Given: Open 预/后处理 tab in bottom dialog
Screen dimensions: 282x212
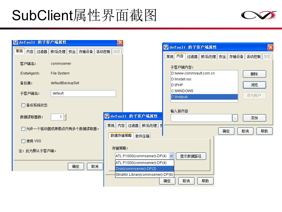Looking at the screenshot, I should 149,125.
